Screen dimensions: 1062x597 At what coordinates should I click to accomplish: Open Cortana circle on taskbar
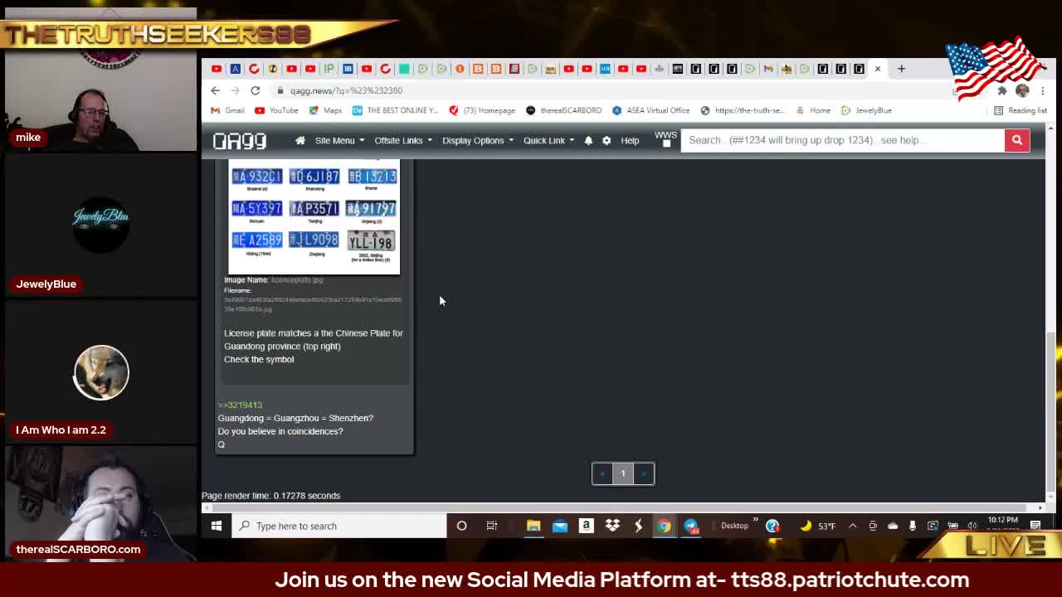(461, 526)
